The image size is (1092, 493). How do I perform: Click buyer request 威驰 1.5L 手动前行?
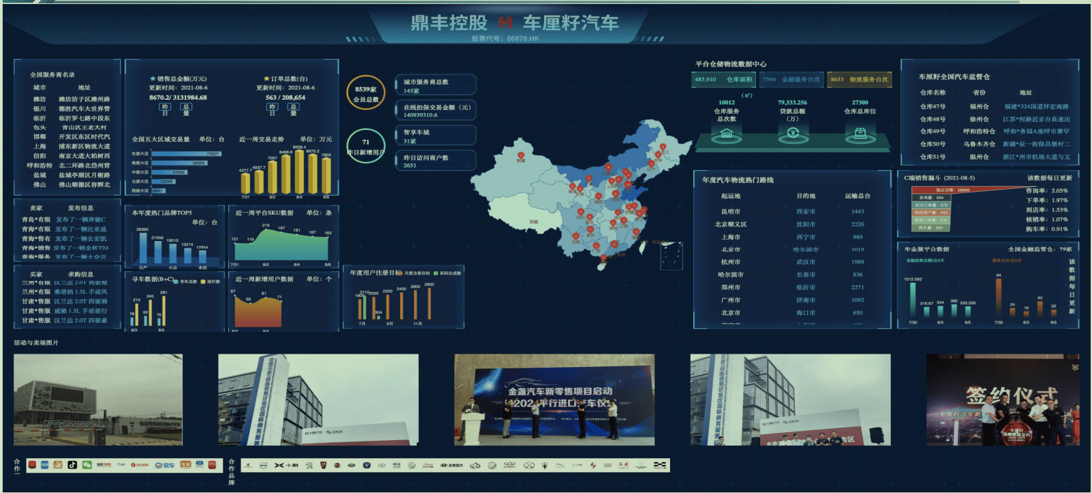(x=80, y=311)
